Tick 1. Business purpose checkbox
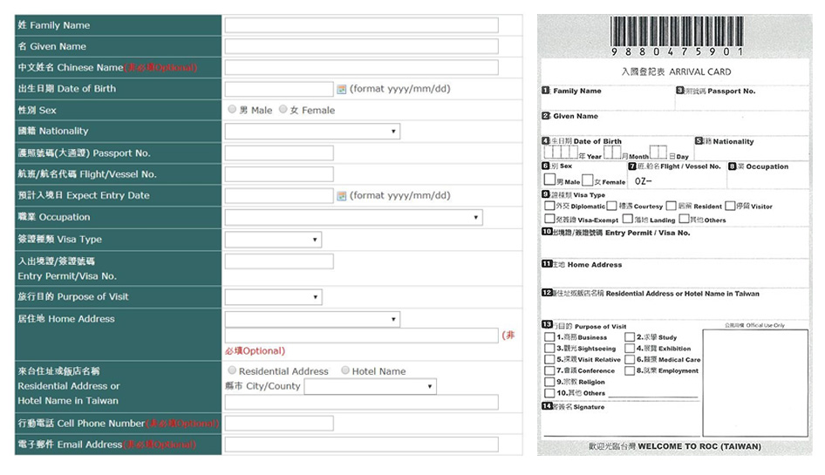 point(549,337)
